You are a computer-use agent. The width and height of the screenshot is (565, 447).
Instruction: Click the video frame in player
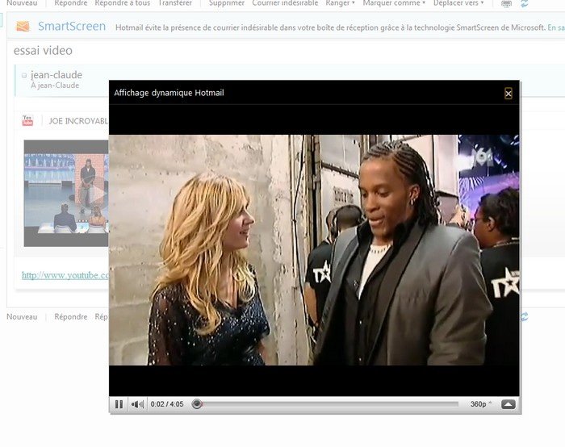(314, 250)
